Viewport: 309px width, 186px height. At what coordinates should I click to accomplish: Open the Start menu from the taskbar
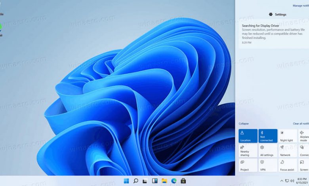click(x=126, y=181)
